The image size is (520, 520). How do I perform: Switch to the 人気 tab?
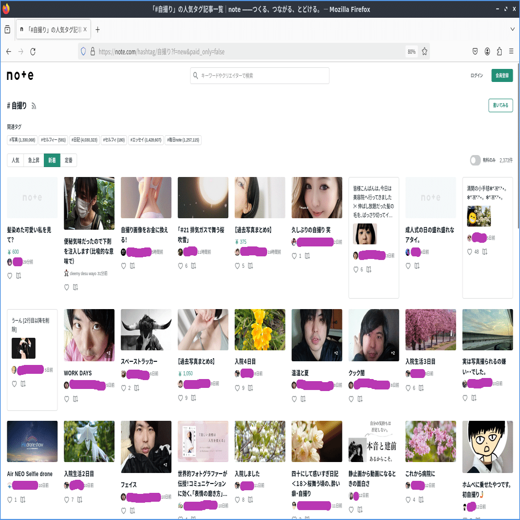(16, 160)
